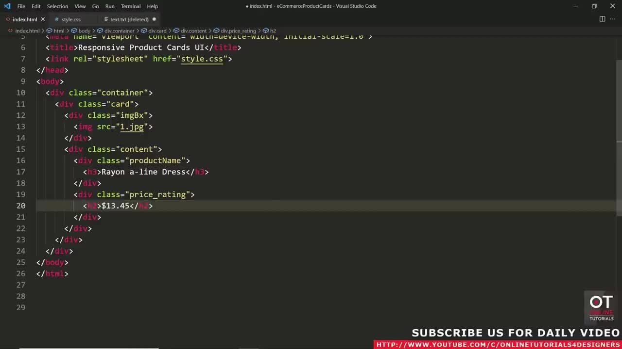Screen dimensions: 622x349
Task: Click the style.css tab's hash file icon
Action: coord(57,19)
